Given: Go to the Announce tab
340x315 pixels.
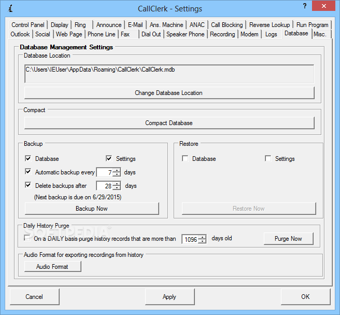Looking at the screenshot, I should tap(109, 25).
